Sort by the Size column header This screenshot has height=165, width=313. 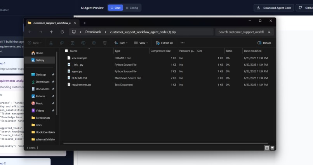tap(200, 51)
